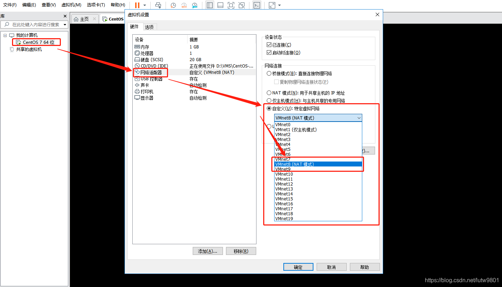This screenshot has width=502, height=287.
Task: Pause the virtual machine from the toolbar
Action: (x=137, y=5)
